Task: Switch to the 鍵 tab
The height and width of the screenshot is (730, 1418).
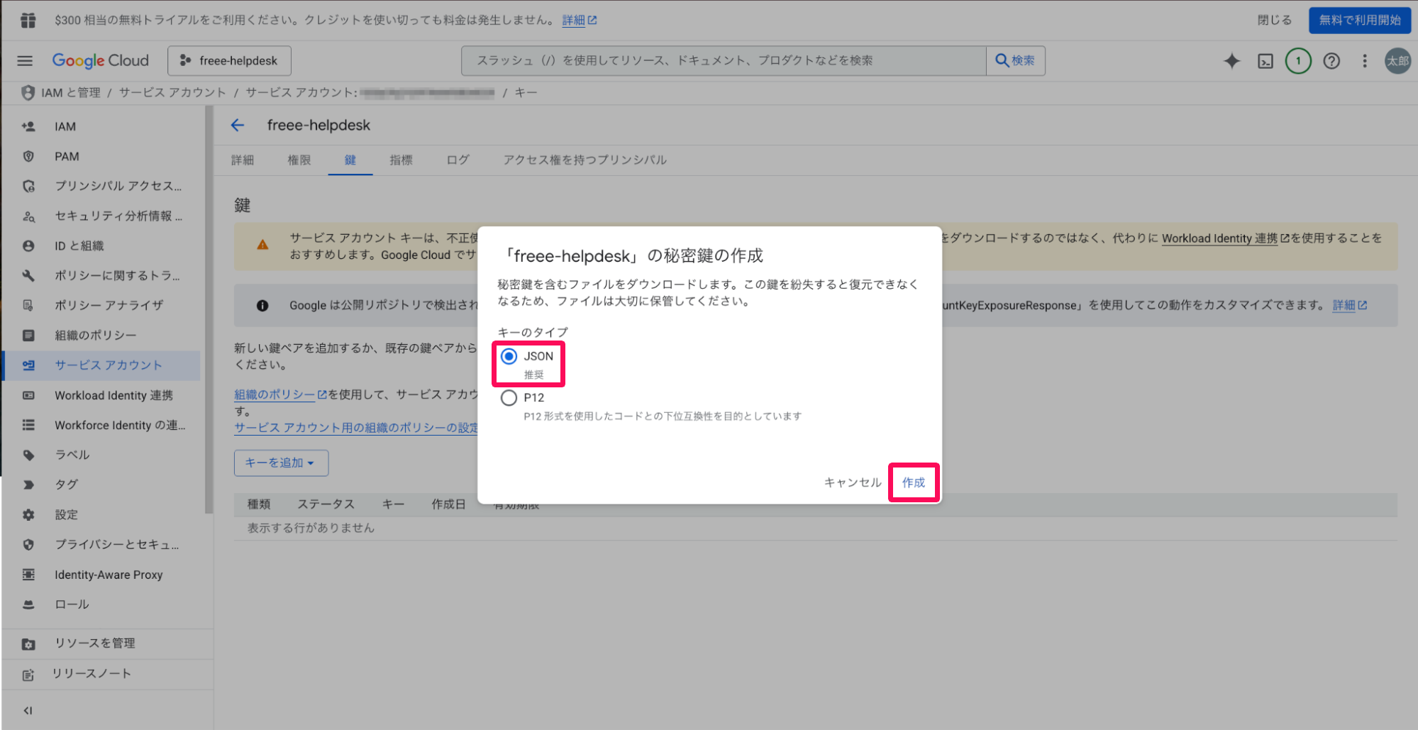Action: pyautogui.click(x=350, y=160)
